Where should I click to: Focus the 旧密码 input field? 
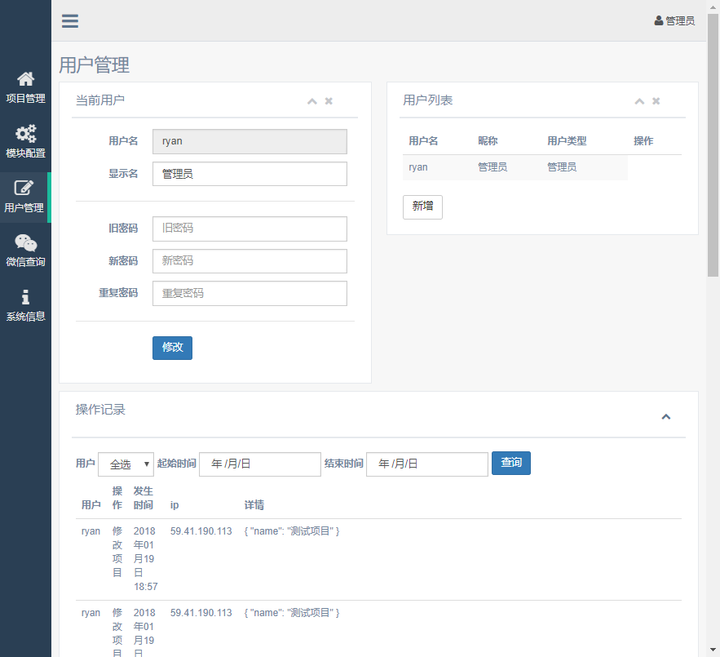point(250,229)
